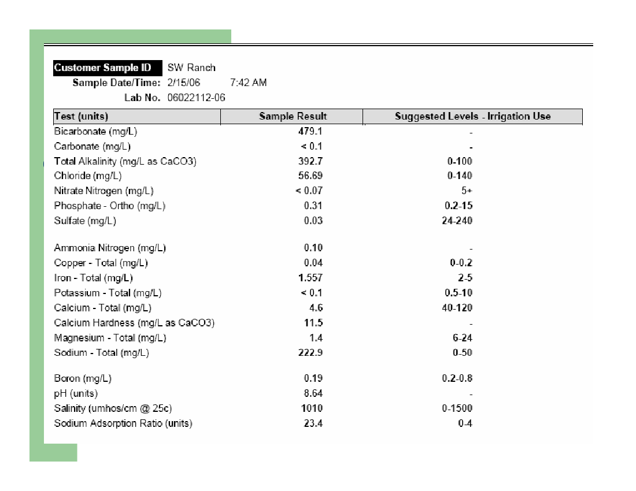Click the suggested level 2-5

tap(465, 278)
